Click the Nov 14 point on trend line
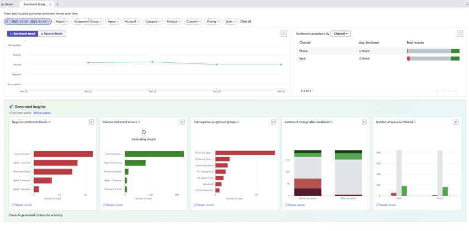The height and width of the screenshot is (231, 469). [281, 65]
